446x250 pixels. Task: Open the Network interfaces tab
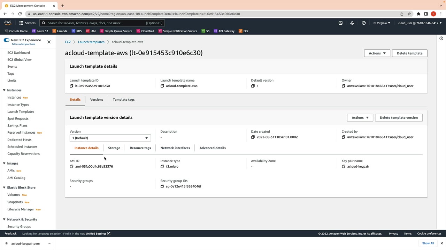pos(175,148)
